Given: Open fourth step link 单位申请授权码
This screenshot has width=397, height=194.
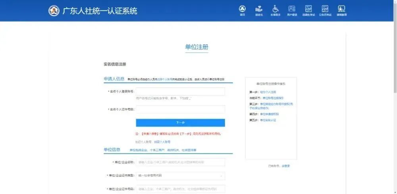Looking at the screenshot, I should click(270, 114).
